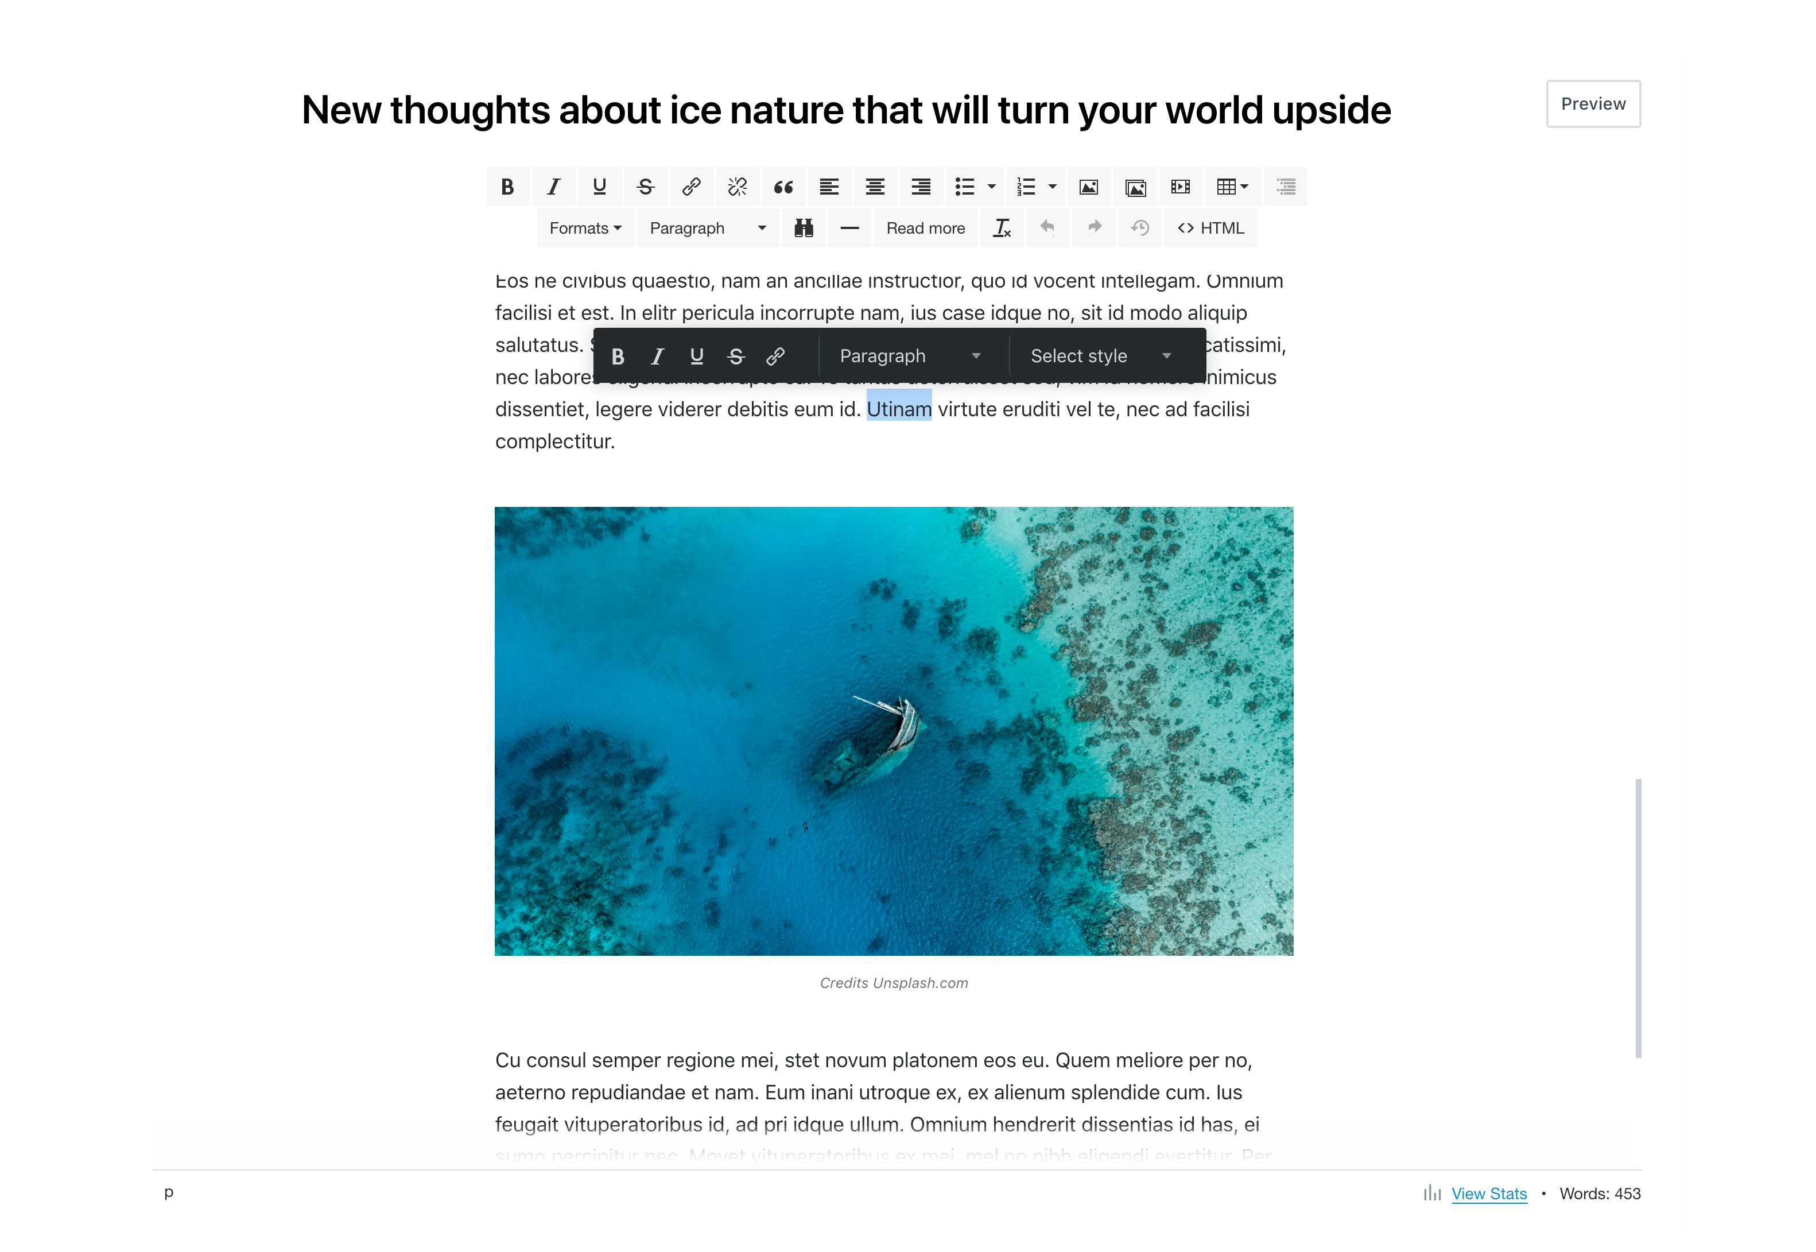Insert a table into the document
The width and height of the screenshot is (1816, 1252).
1232,187
